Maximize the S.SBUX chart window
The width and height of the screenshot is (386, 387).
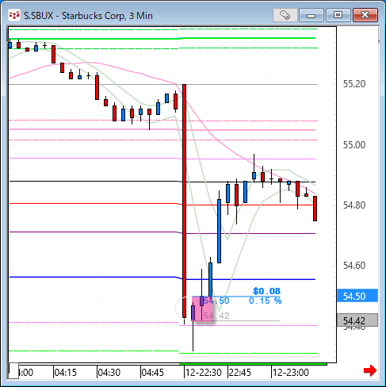click(x=338, y=15)
